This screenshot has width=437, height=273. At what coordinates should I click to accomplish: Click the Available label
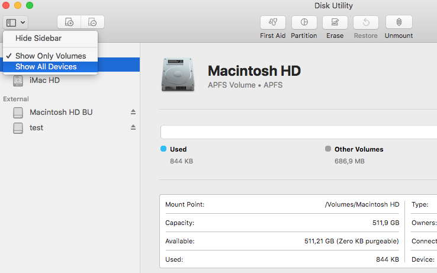180,241
